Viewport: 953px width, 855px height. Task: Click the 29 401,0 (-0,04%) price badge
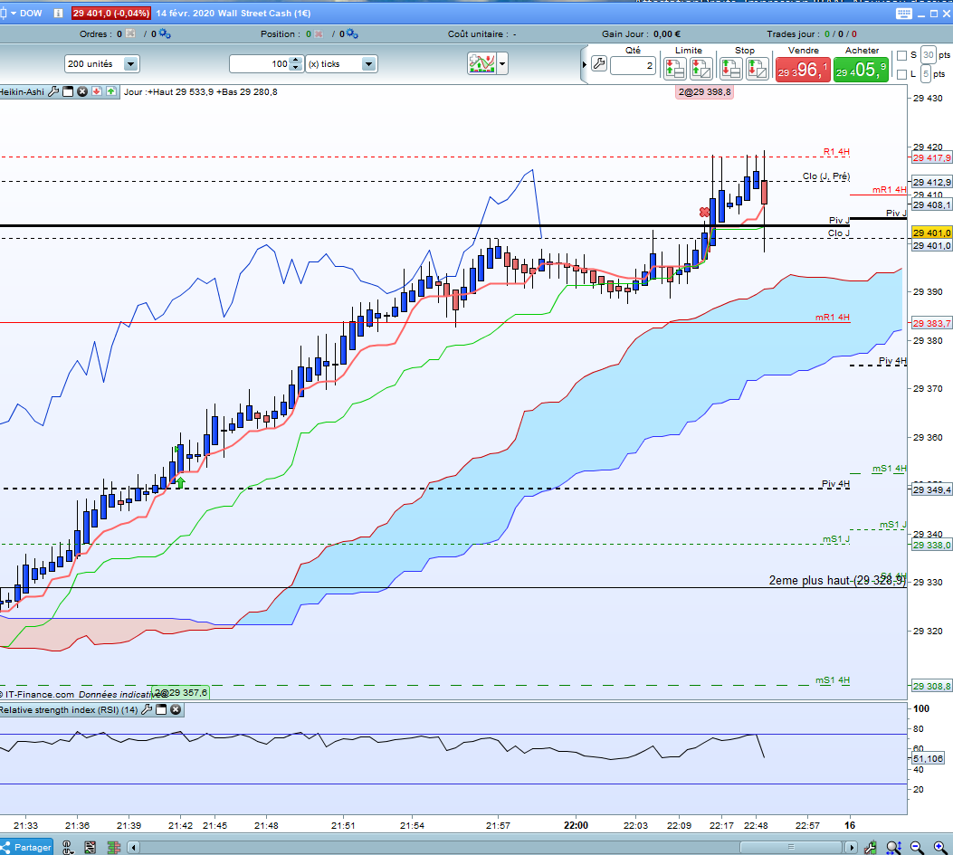pyautogui.click(x=110, y=13)
